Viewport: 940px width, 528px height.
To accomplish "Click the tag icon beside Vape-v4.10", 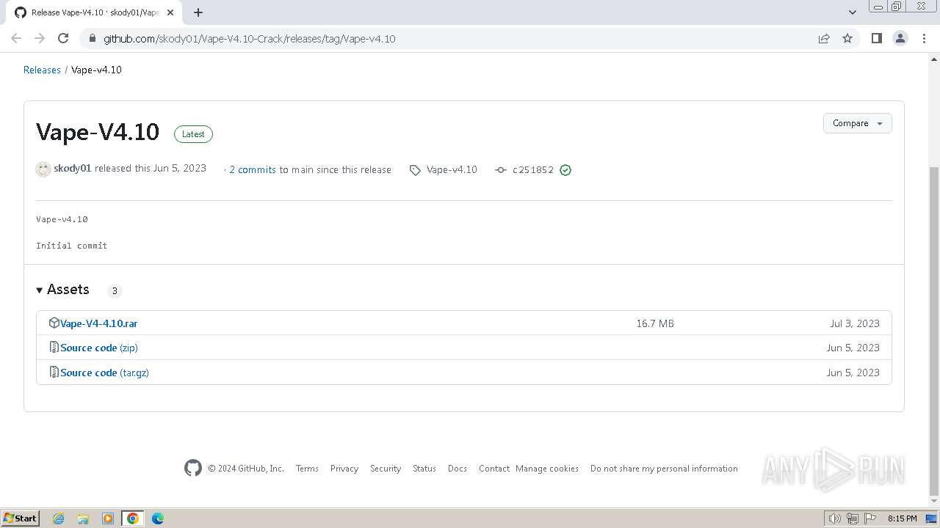I will point(415,170).
